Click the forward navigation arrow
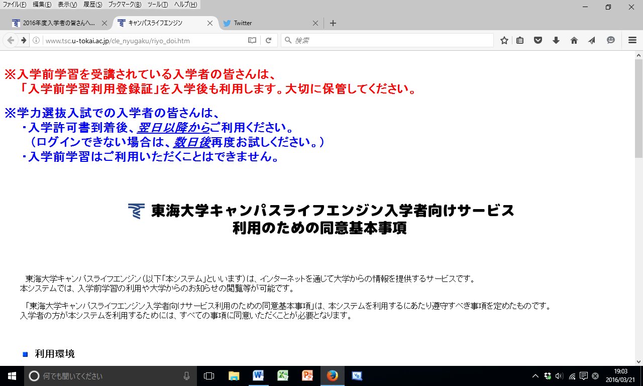 [x=23, y=40]
